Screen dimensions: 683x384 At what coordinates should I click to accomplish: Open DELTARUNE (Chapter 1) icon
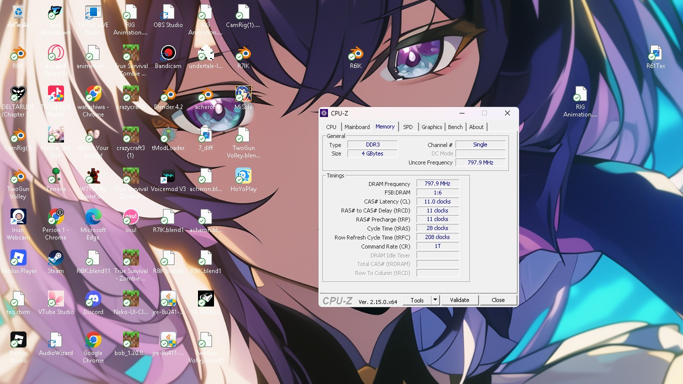click(18, 101)
